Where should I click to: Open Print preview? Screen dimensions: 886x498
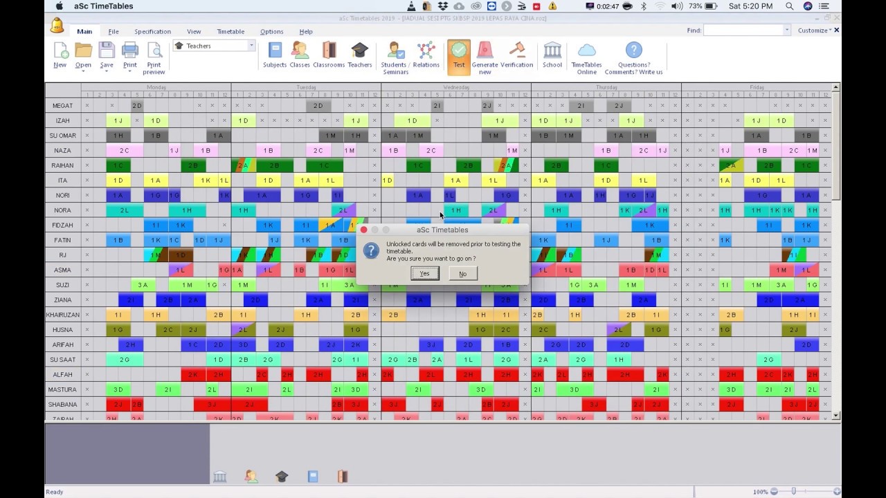[x=154, y=50]
